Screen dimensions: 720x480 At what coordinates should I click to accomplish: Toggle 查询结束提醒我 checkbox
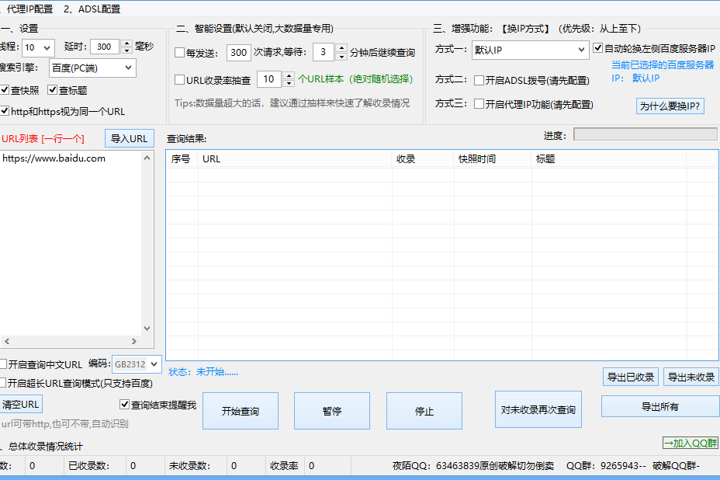pyautogui.click(x=124, y=405)
